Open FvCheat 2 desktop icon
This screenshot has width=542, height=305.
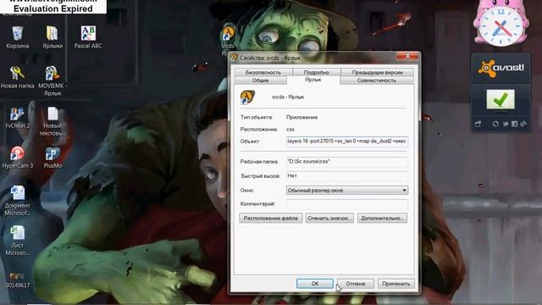point(17,118)
